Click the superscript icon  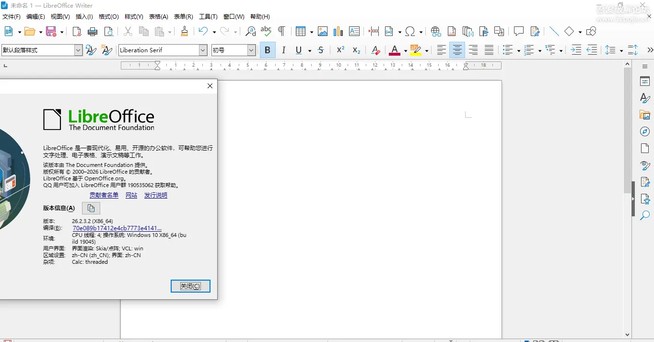(x=340, y=50)
